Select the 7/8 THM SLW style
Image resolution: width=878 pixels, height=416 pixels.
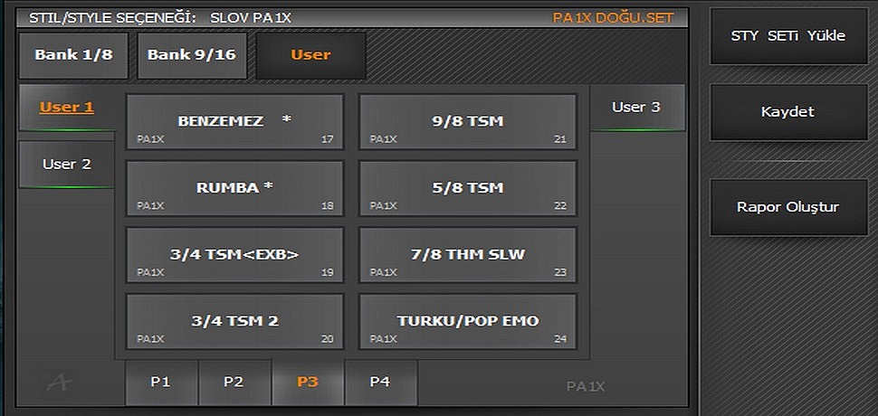[468, 255]
